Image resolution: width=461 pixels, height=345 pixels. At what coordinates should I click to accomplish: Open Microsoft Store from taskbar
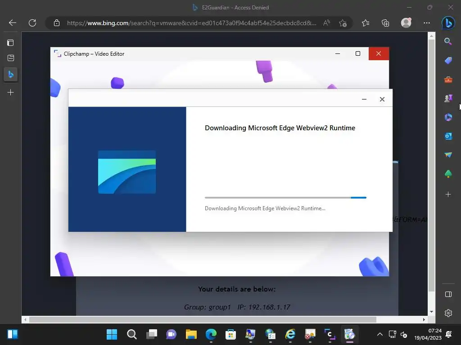point(230,334)
